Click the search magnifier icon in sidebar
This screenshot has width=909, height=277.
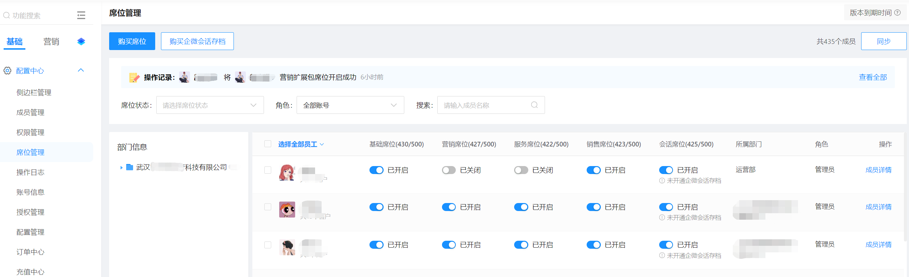point(7,15)
